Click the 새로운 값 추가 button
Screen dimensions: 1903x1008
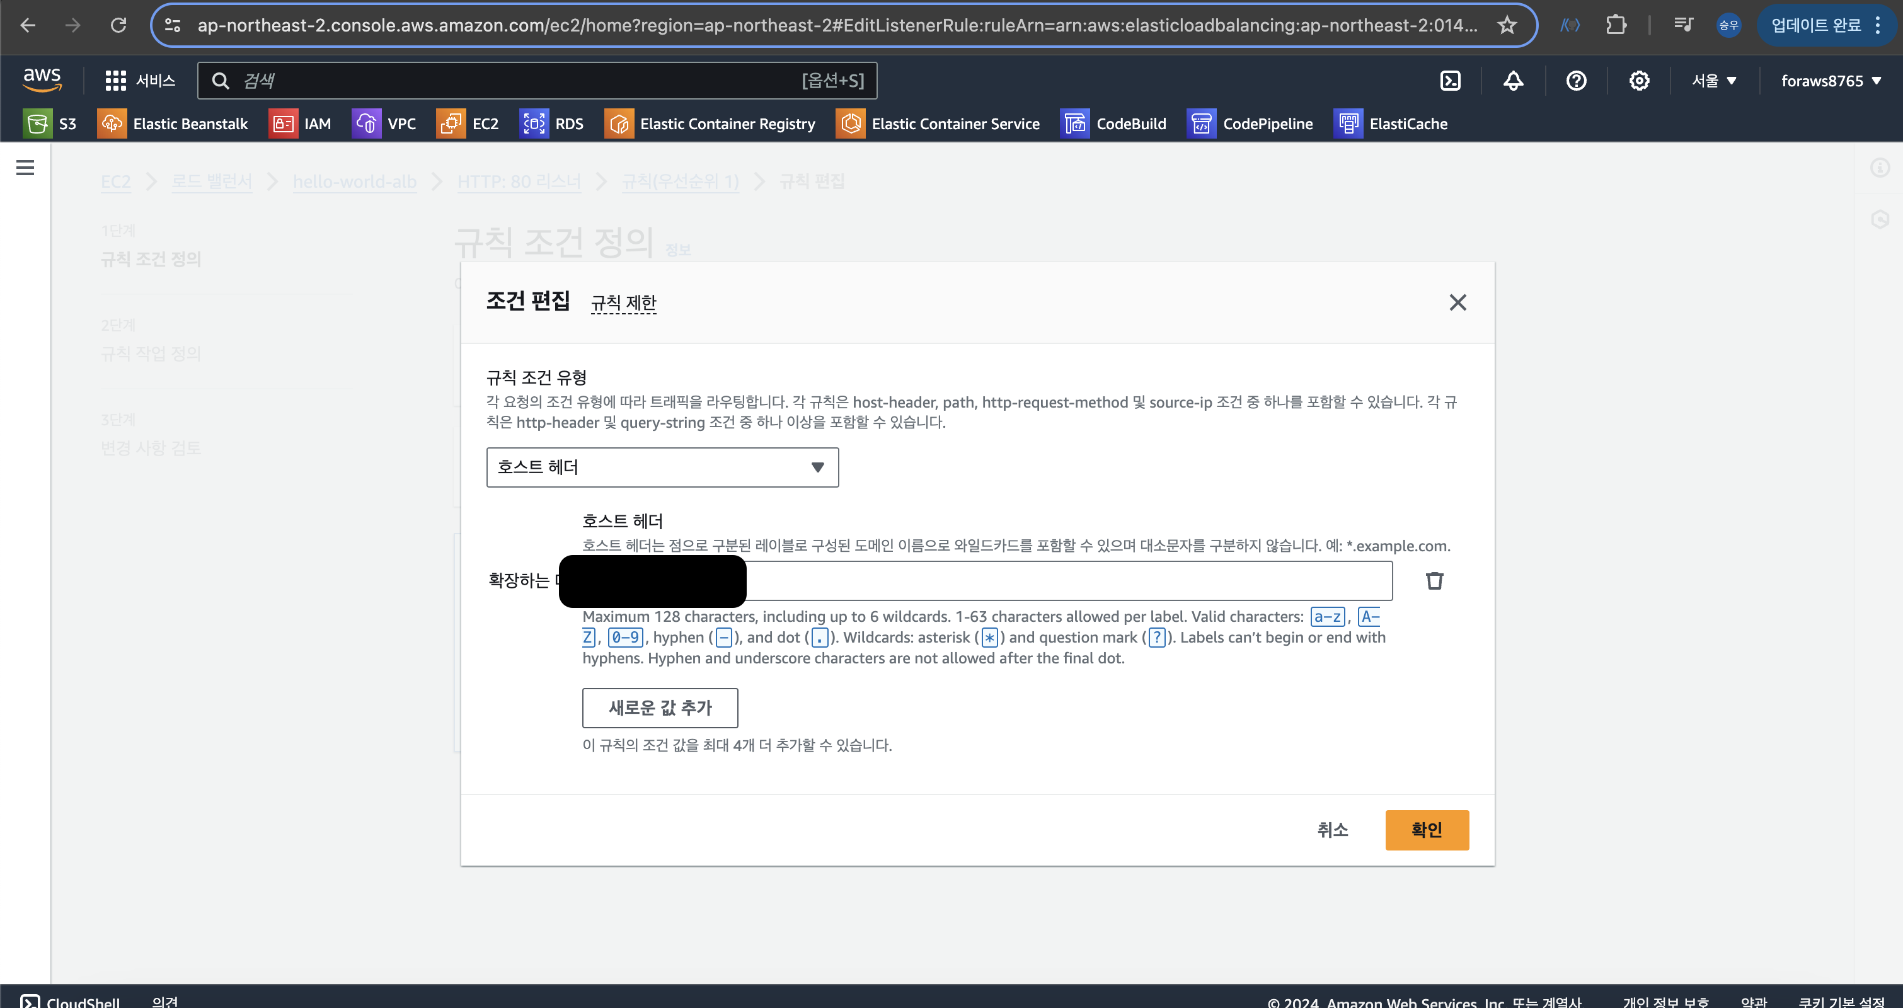tap(660, 707)
